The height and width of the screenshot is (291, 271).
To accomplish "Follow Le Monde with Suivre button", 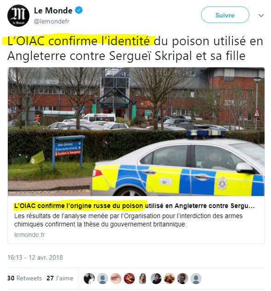I will click(225, 15).
